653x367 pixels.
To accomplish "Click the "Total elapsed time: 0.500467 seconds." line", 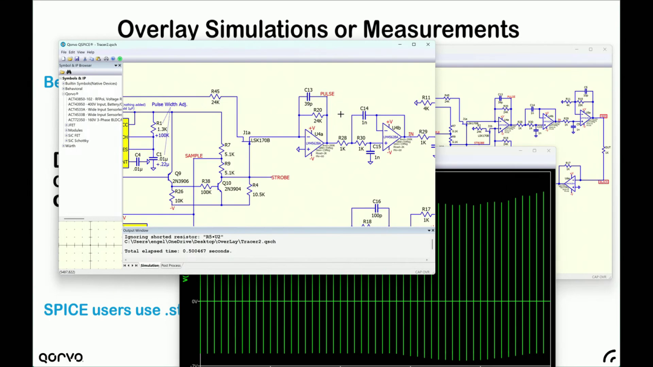I will pyautogui.click(x=178, y=251).
